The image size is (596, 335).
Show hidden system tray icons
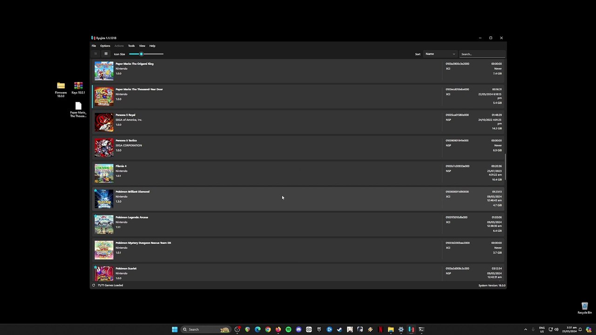(x=526, y=329)
